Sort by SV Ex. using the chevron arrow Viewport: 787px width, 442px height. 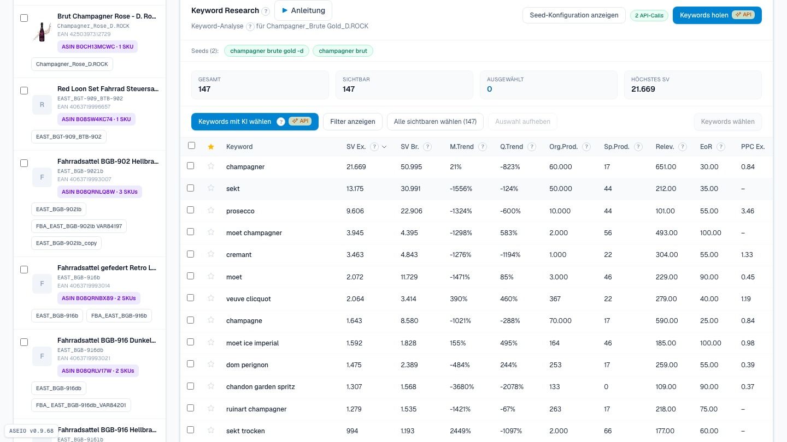[384, 147]
